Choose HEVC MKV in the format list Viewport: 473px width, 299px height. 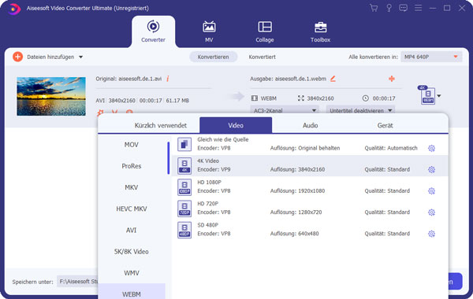132,209
